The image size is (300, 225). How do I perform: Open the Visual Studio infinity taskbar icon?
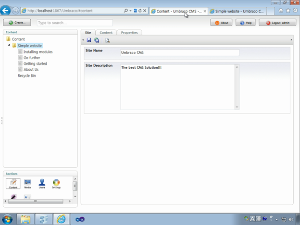tap(80, 219)
